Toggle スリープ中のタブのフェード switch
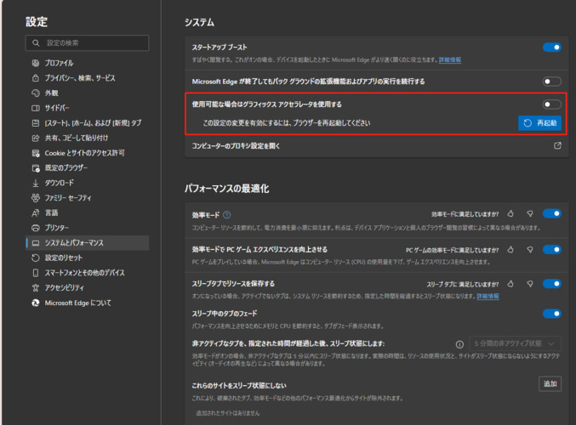The height and width of the screenshot is (425, 576). [552, 314]
